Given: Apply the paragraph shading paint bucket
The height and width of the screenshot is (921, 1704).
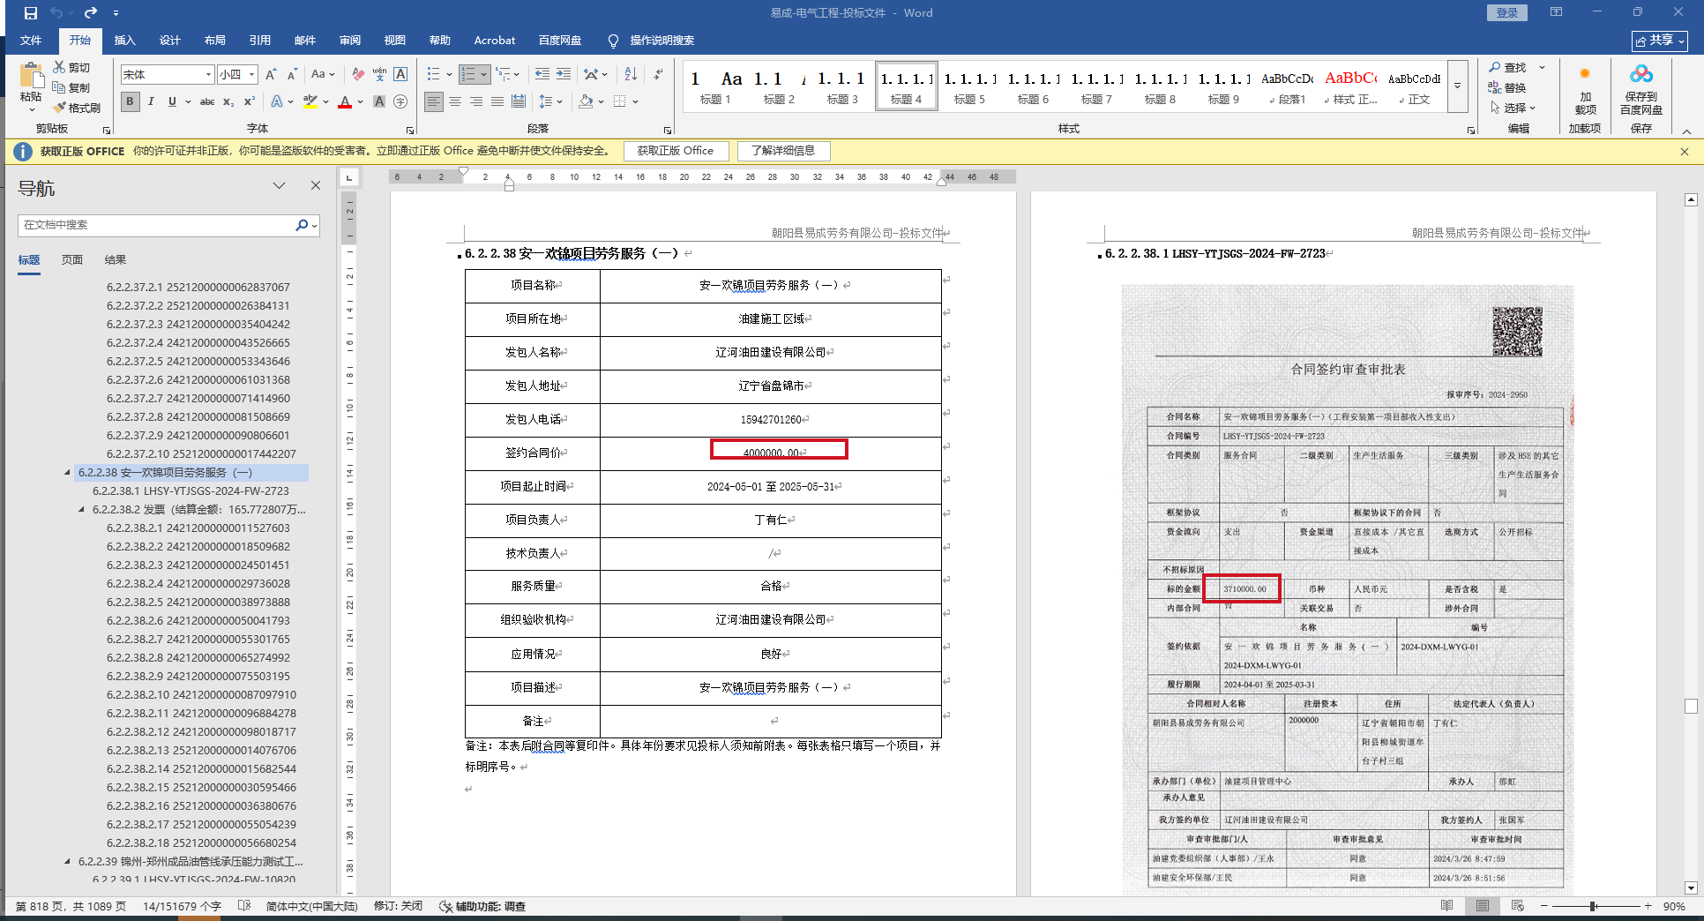Looking at the screenshot, I should (586, 101).
